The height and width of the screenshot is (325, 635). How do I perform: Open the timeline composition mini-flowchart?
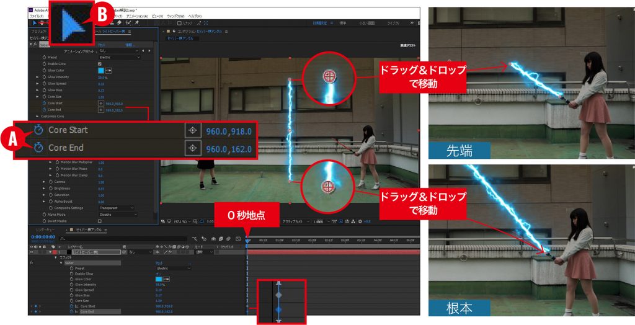click(195, 239)
